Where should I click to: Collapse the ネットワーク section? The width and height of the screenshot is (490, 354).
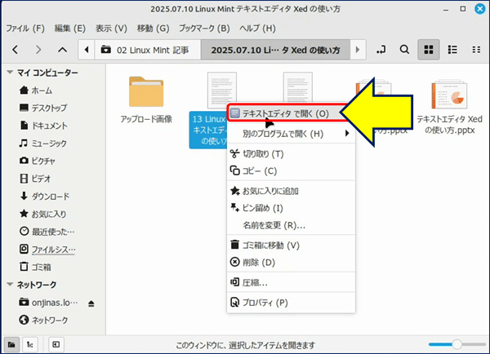point(10,285)
